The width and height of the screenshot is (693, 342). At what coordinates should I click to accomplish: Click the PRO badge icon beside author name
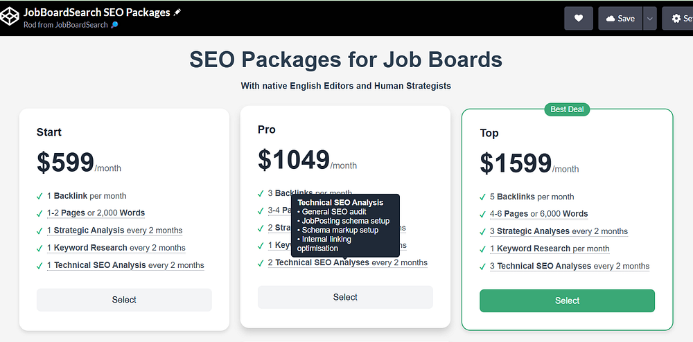click(115, 25)
